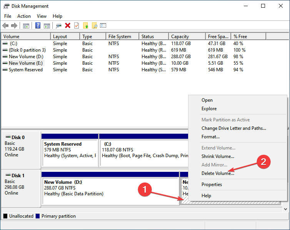Open the View menu
This screenshot has height=230, width=290.
pos(42,16)
